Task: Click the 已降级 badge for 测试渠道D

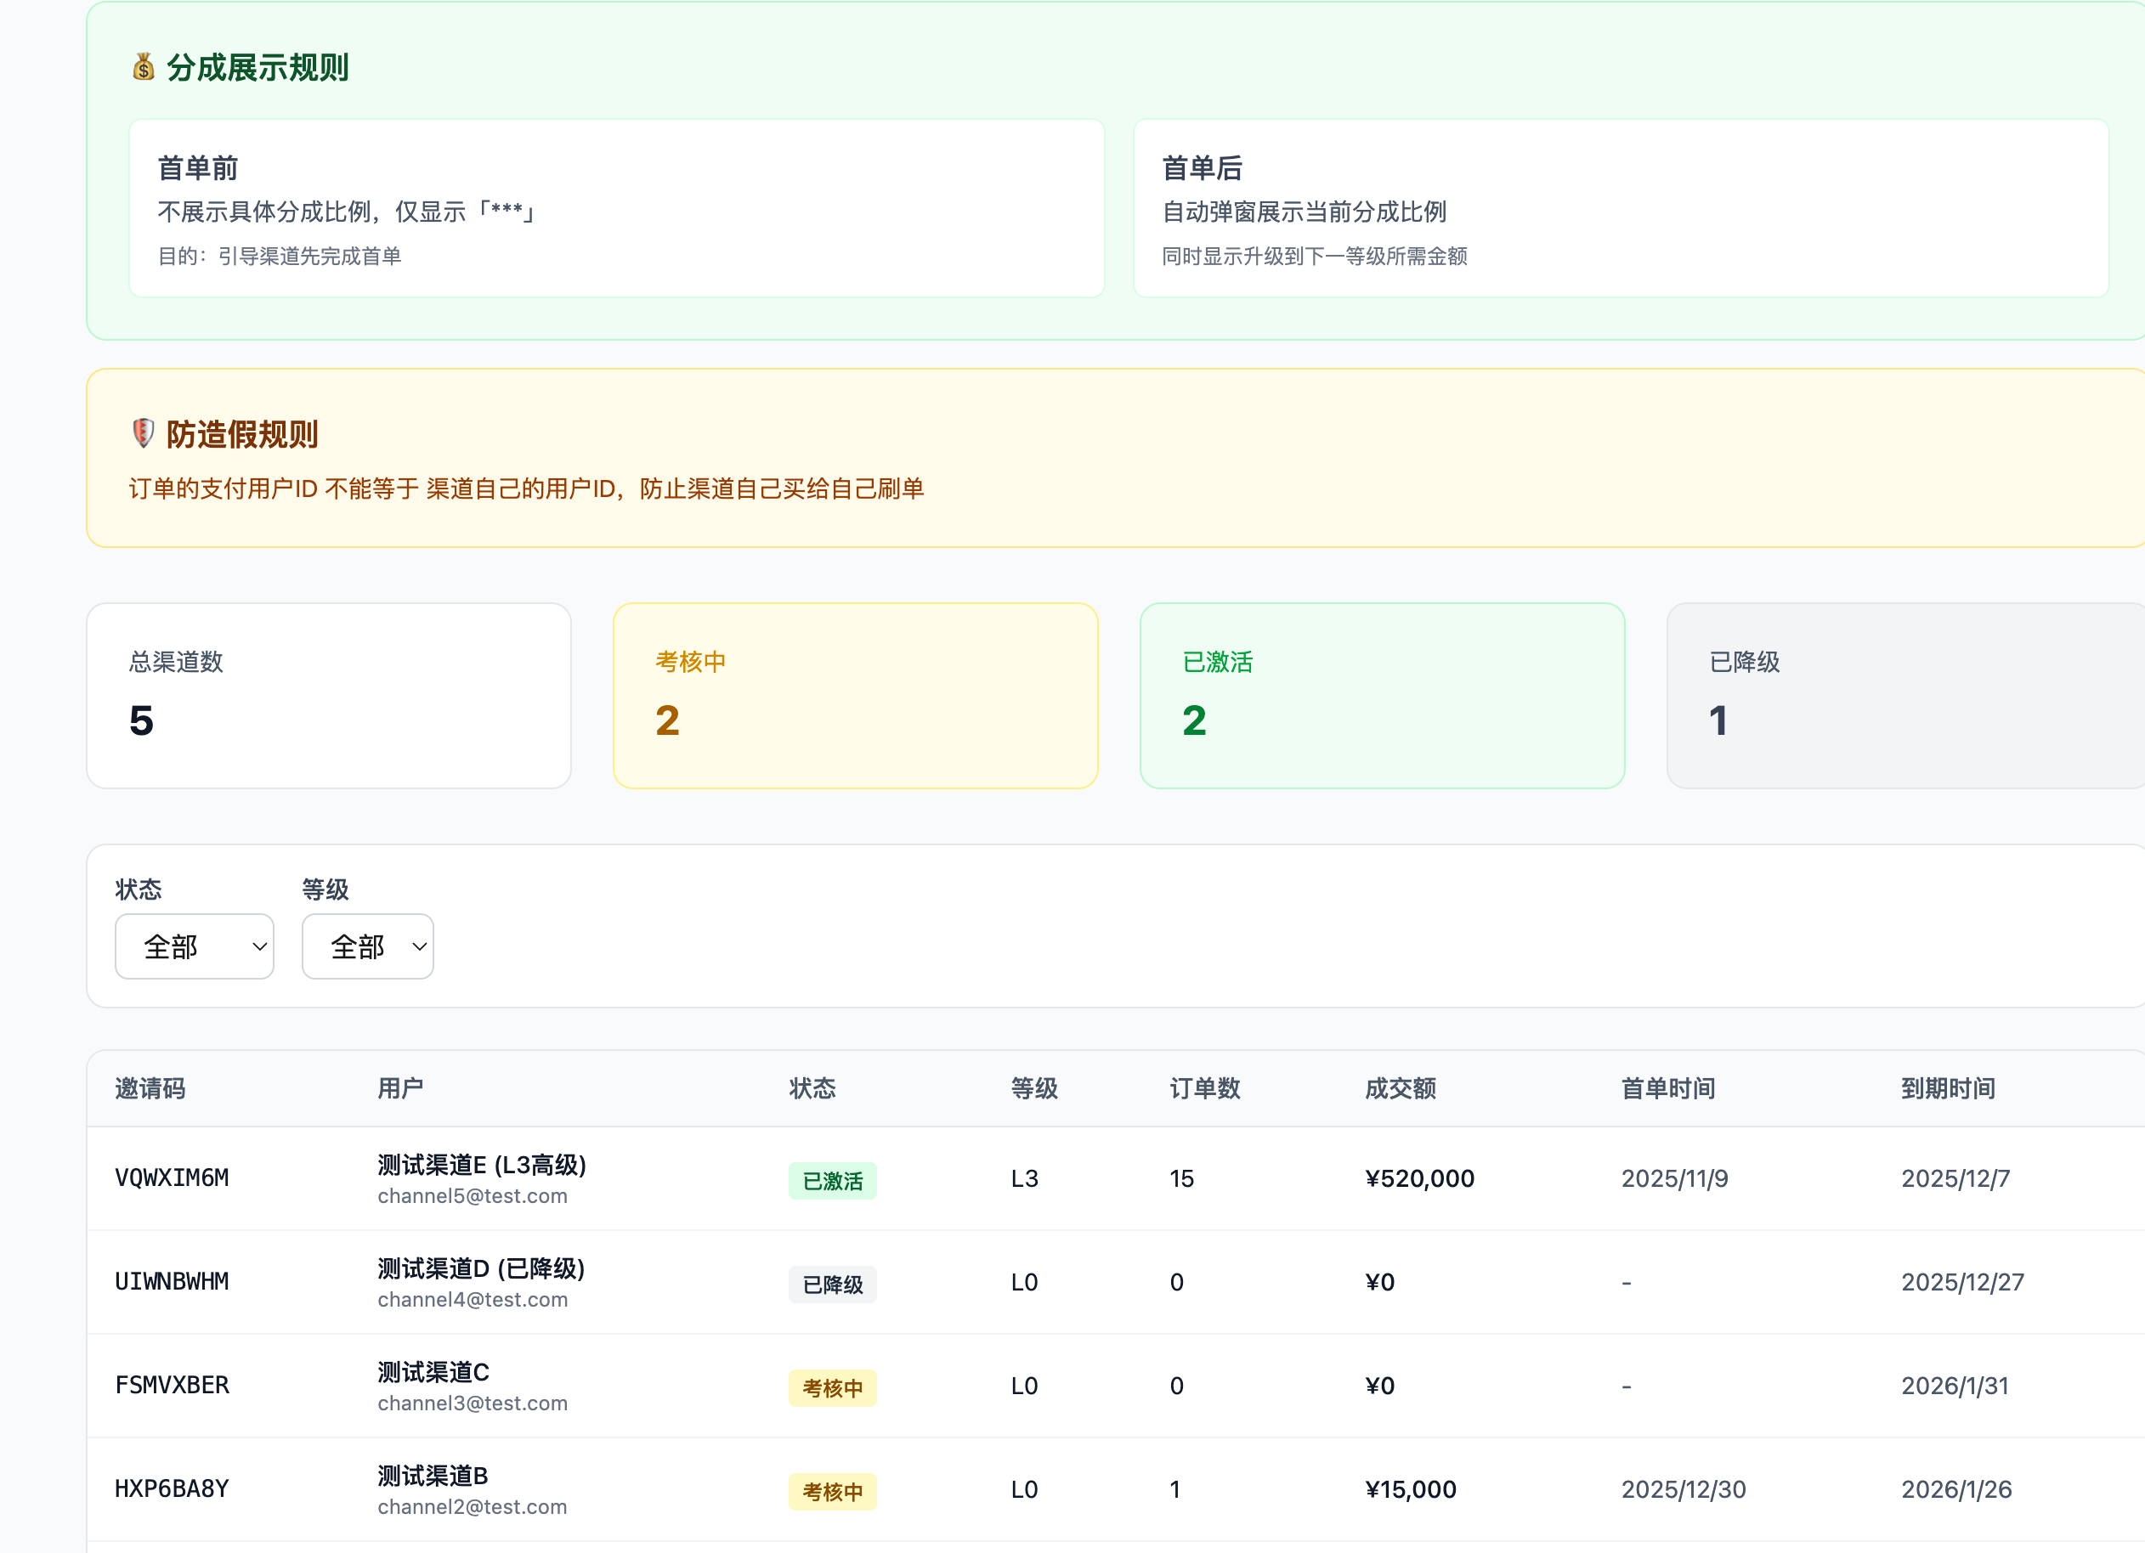Action: pyautogui.click(x=832, y=1285)
